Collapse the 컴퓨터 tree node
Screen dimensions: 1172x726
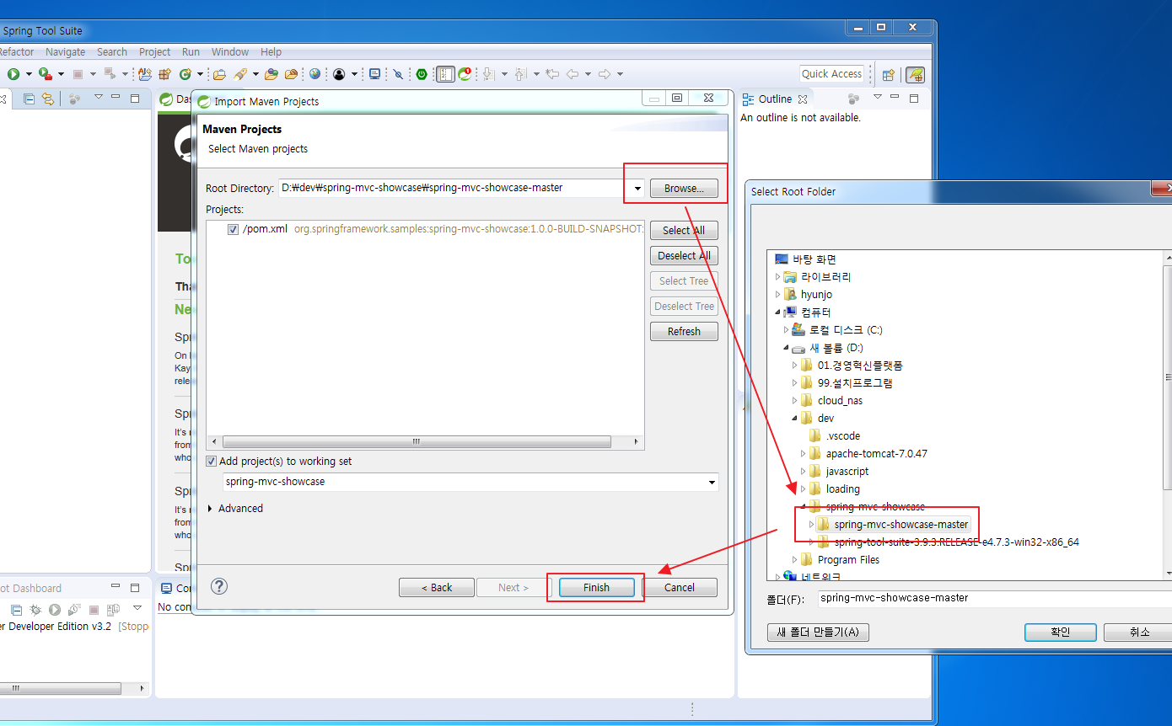pos(777,312)
